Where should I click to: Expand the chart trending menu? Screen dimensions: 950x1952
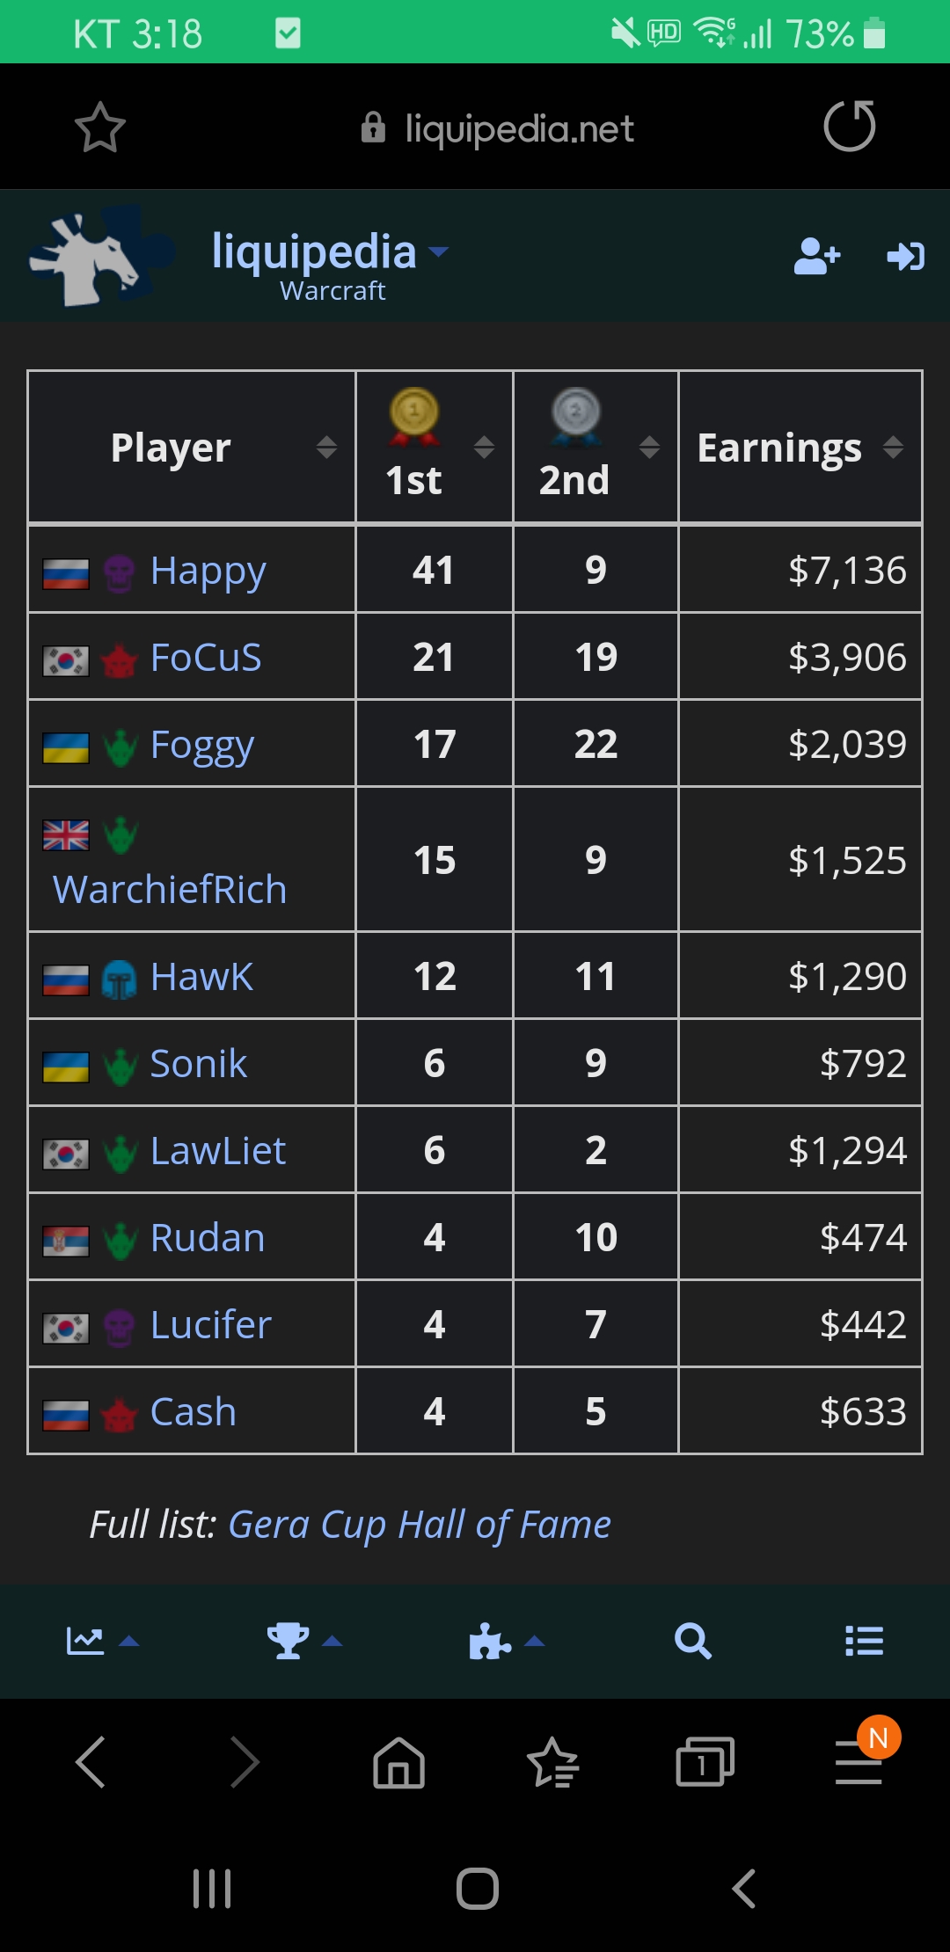[x=103, y=1641]
